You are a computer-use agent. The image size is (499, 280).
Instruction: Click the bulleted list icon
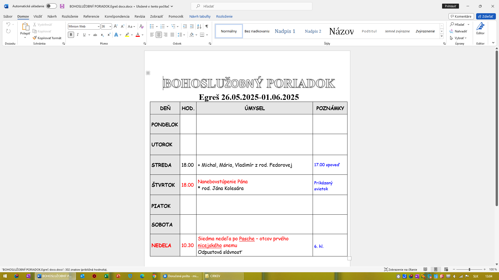(152, 26)
